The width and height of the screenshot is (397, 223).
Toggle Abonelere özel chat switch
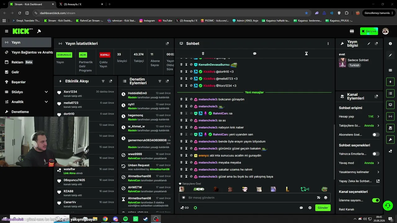click(376, 135)
